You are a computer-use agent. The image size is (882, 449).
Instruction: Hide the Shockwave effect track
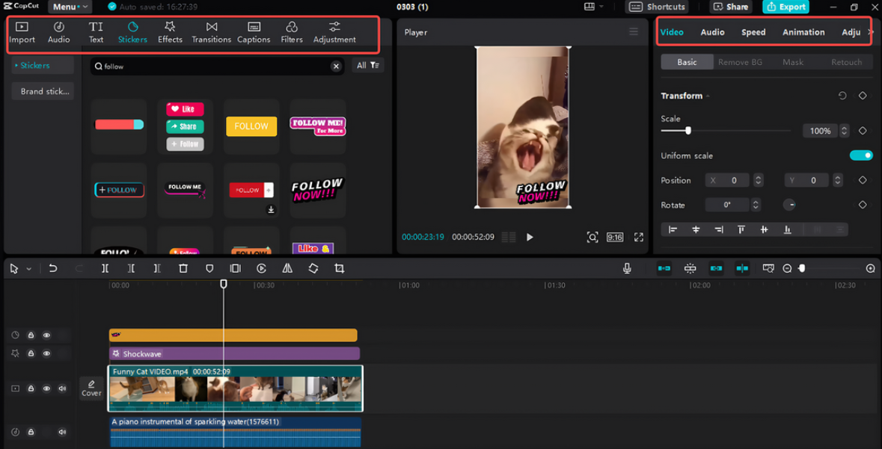46,353
